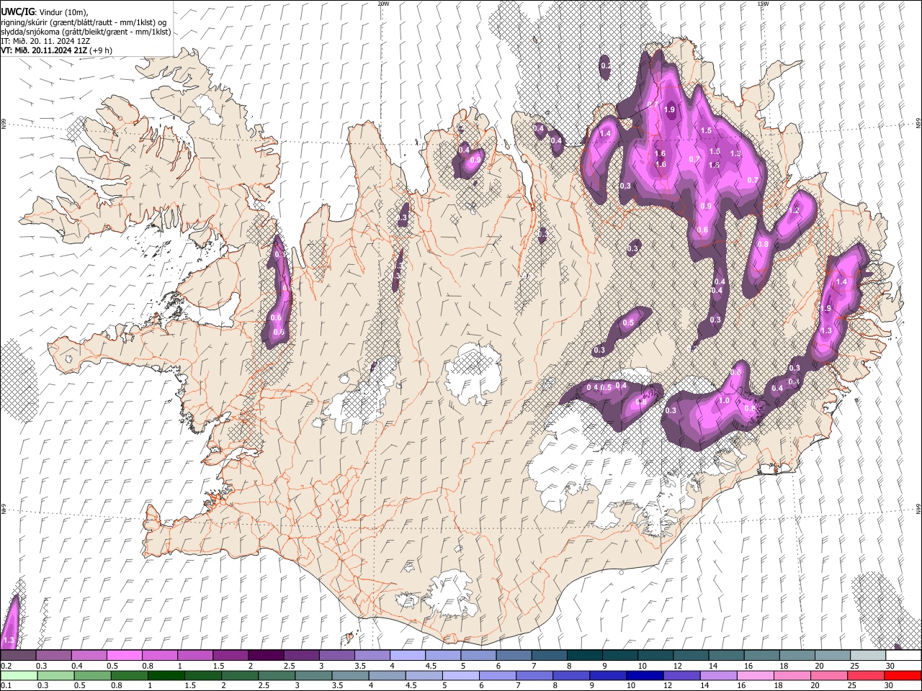Click the 'Vindur (10m)' heading text
This screenshot has width=922, height=691.
[63, 12]
